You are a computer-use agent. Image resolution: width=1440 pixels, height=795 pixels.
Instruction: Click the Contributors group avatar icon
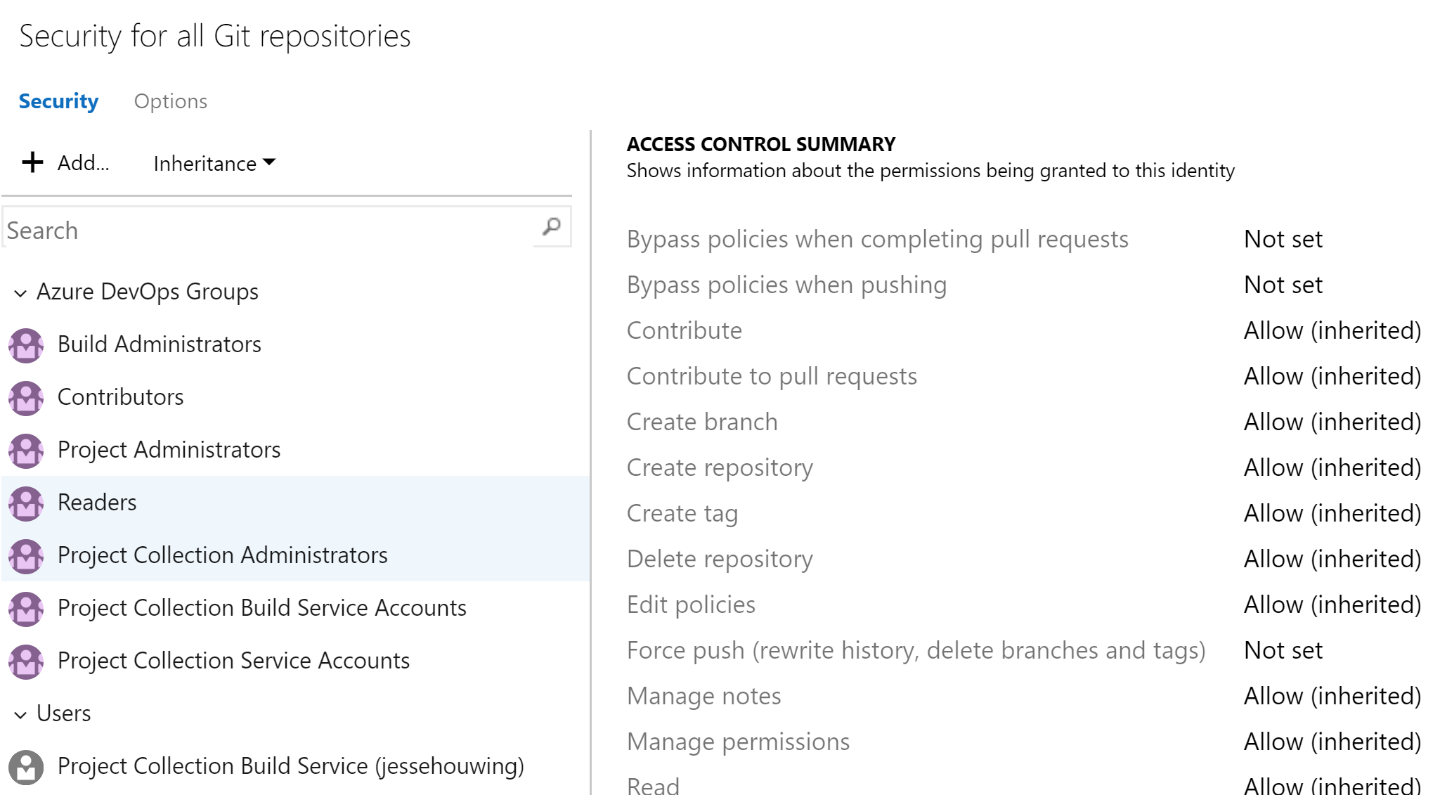point(26,398)
